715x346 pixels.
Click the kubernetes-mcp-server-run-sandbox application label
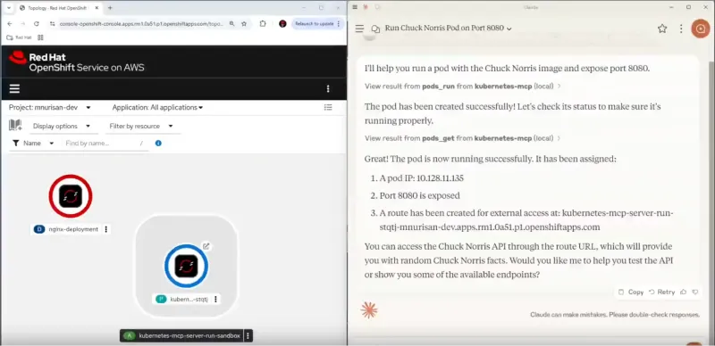pyautogui.click(x=189, y=336)
